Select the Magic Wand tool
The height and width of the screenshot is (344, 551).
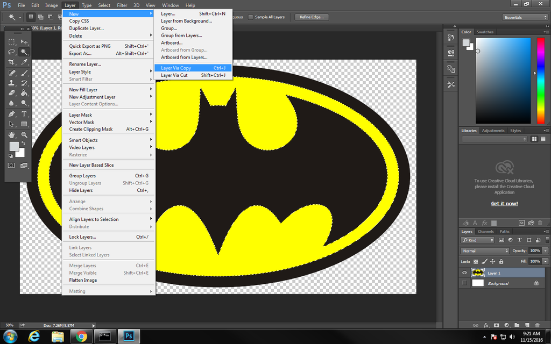tap(24, 52)
